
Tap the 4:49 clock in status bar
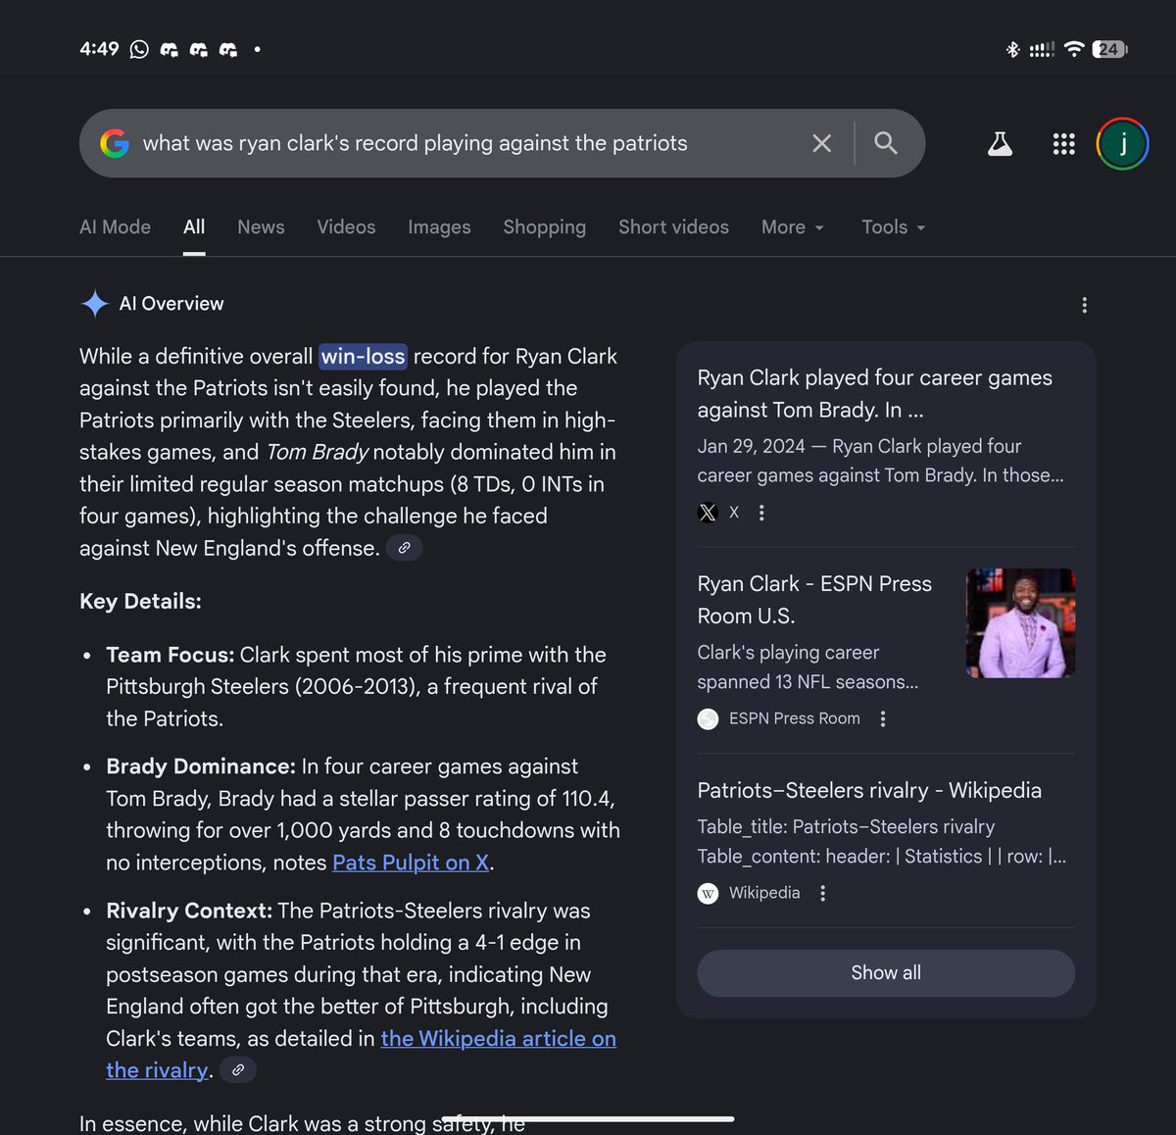99,49
